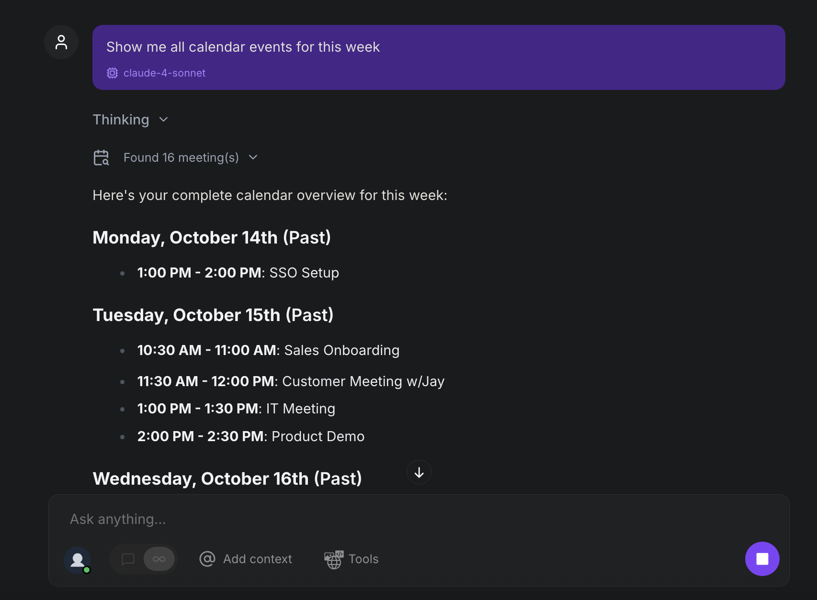Click the Add context button

246,559
